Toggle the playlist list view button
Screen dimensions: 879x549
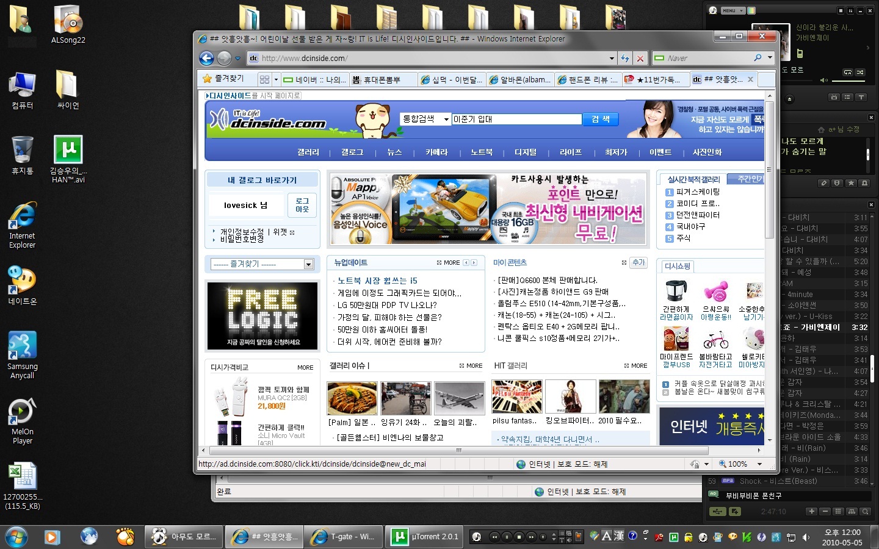pyautogui.click(x=847, y=97)
